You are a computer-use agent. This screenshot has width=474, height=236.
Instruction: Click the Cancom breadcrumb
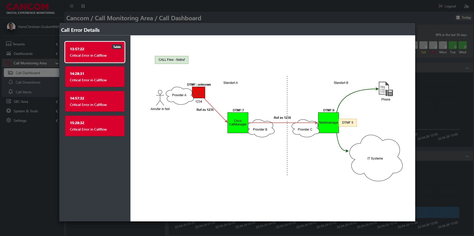78,18
